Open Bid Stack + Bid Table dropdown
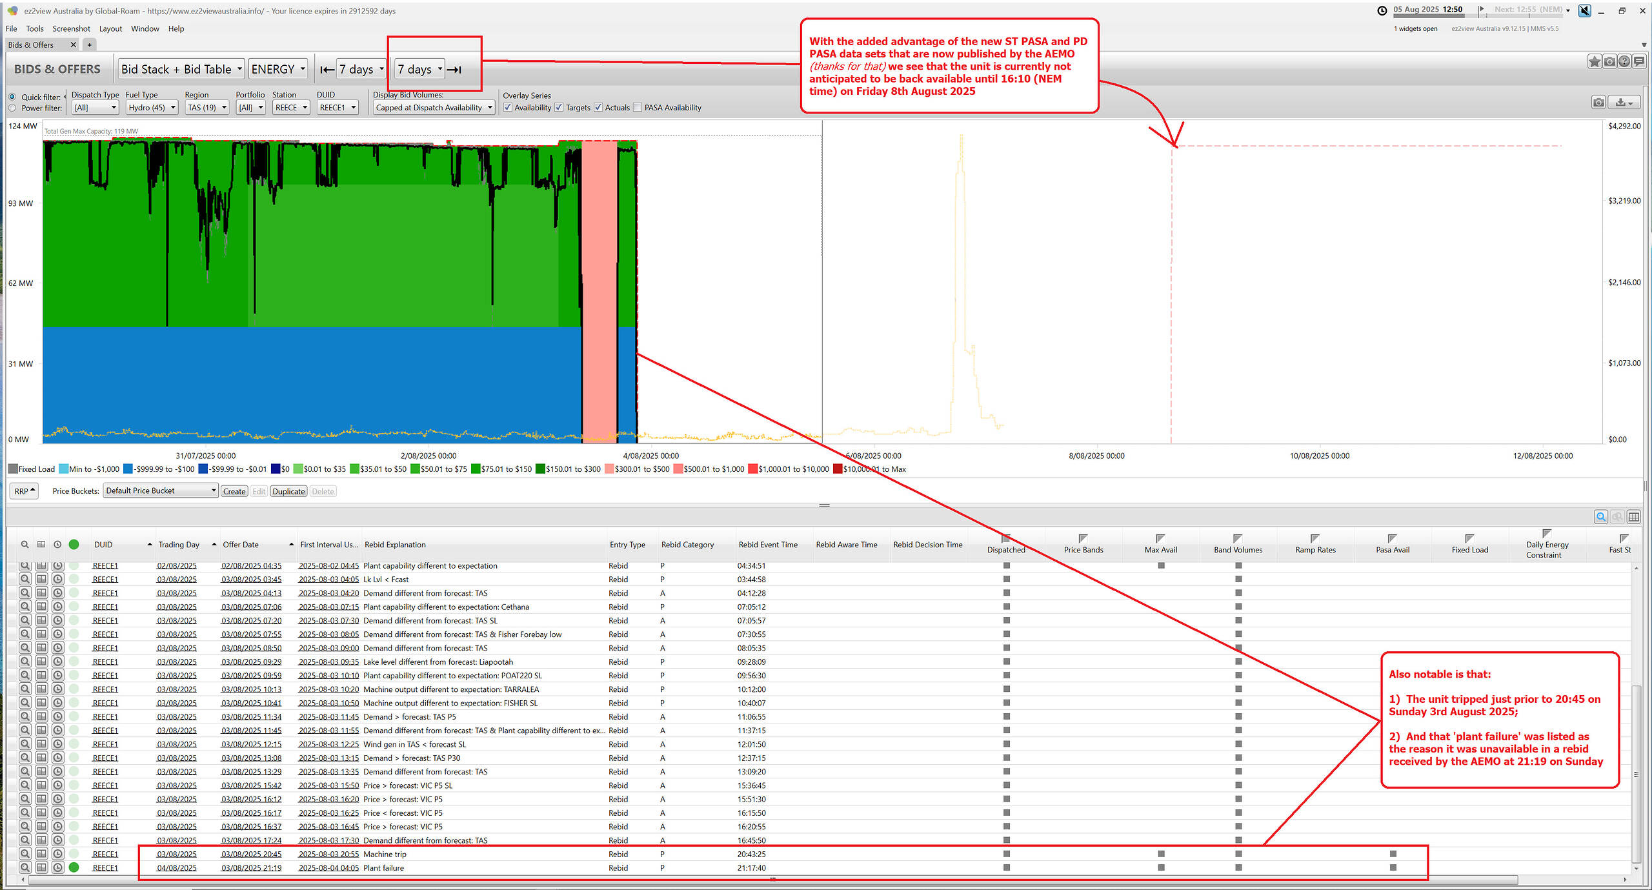1652x890 pixels. point(181,69)
